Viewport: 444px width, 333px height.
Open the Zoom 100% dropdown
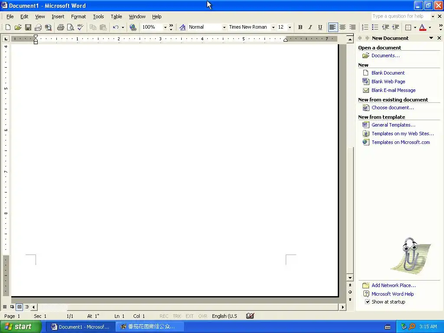point(165,27)
